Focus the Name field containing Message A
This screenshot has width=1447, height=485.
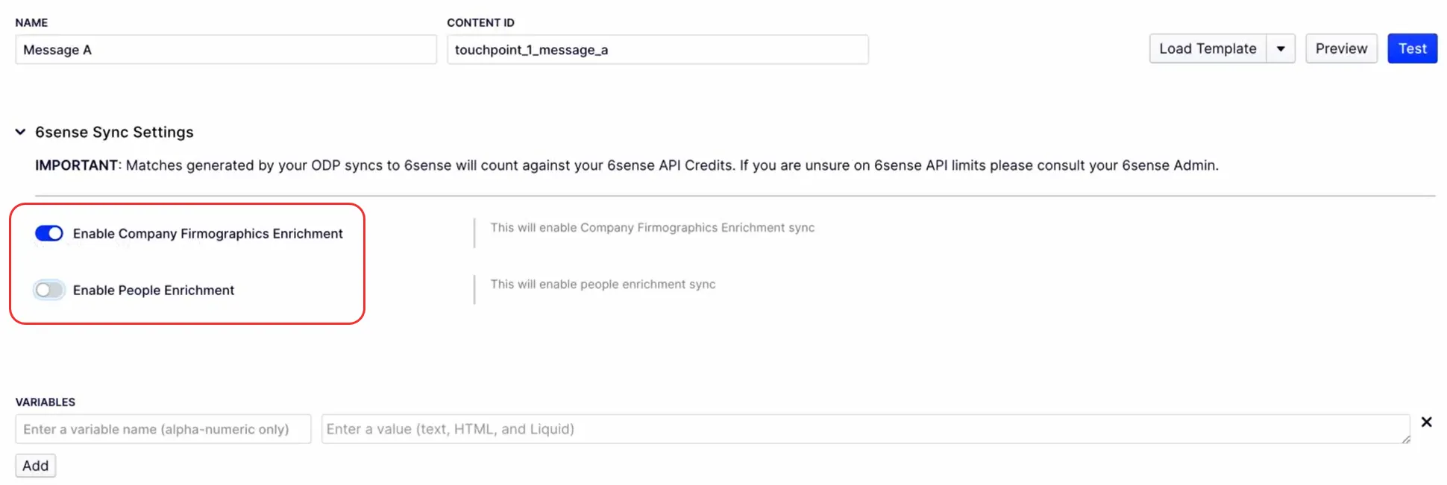click(x=226, y=49)
